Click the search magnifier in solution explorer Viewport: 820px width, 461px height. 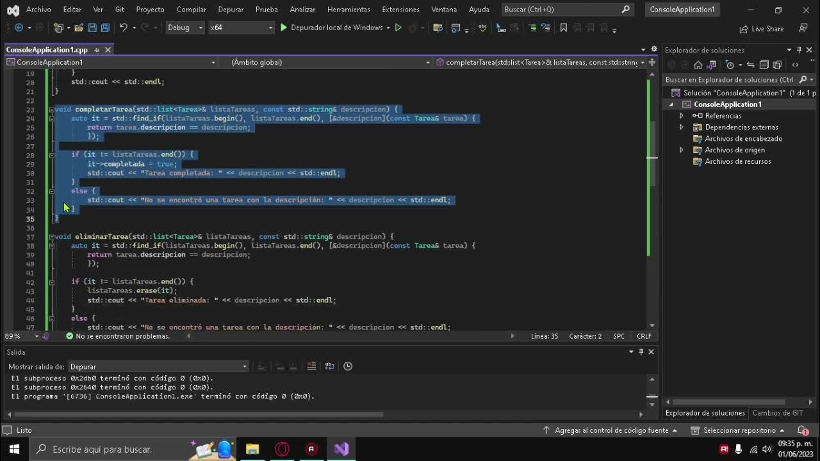pyautogui.click(x=803, y=80)
